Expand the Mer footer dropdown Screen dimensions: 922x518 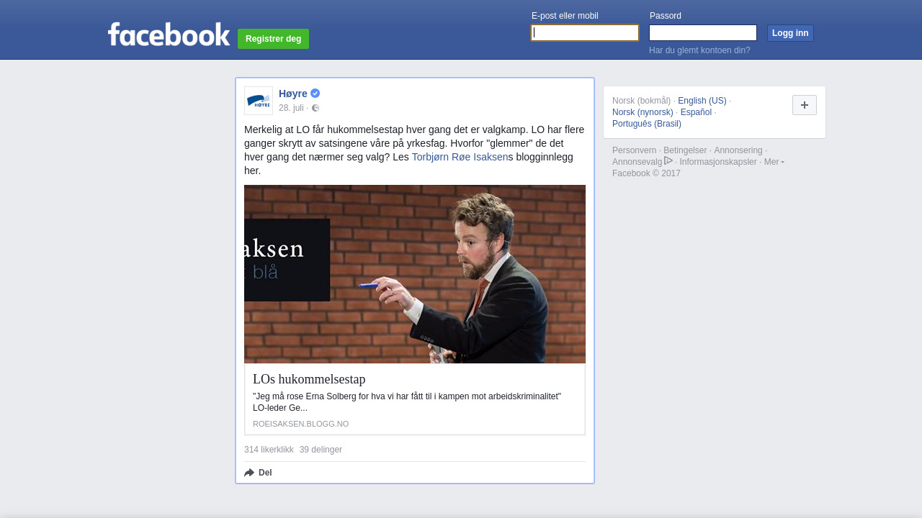(774, 162)
